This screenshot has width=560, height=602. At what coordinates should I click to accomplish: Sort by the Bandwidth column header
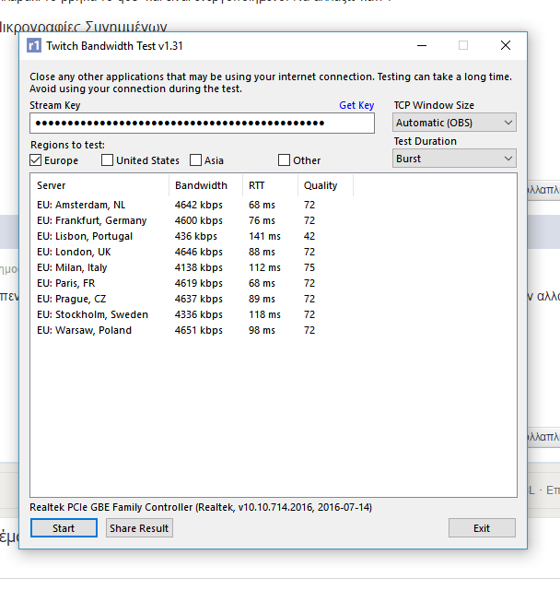205,185
